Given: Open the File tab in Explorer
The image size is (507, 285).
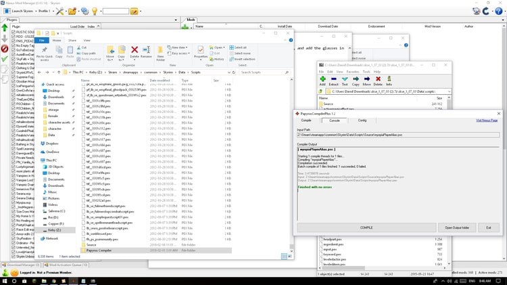Looking at the screenshot, I should [x=42, y=40].
